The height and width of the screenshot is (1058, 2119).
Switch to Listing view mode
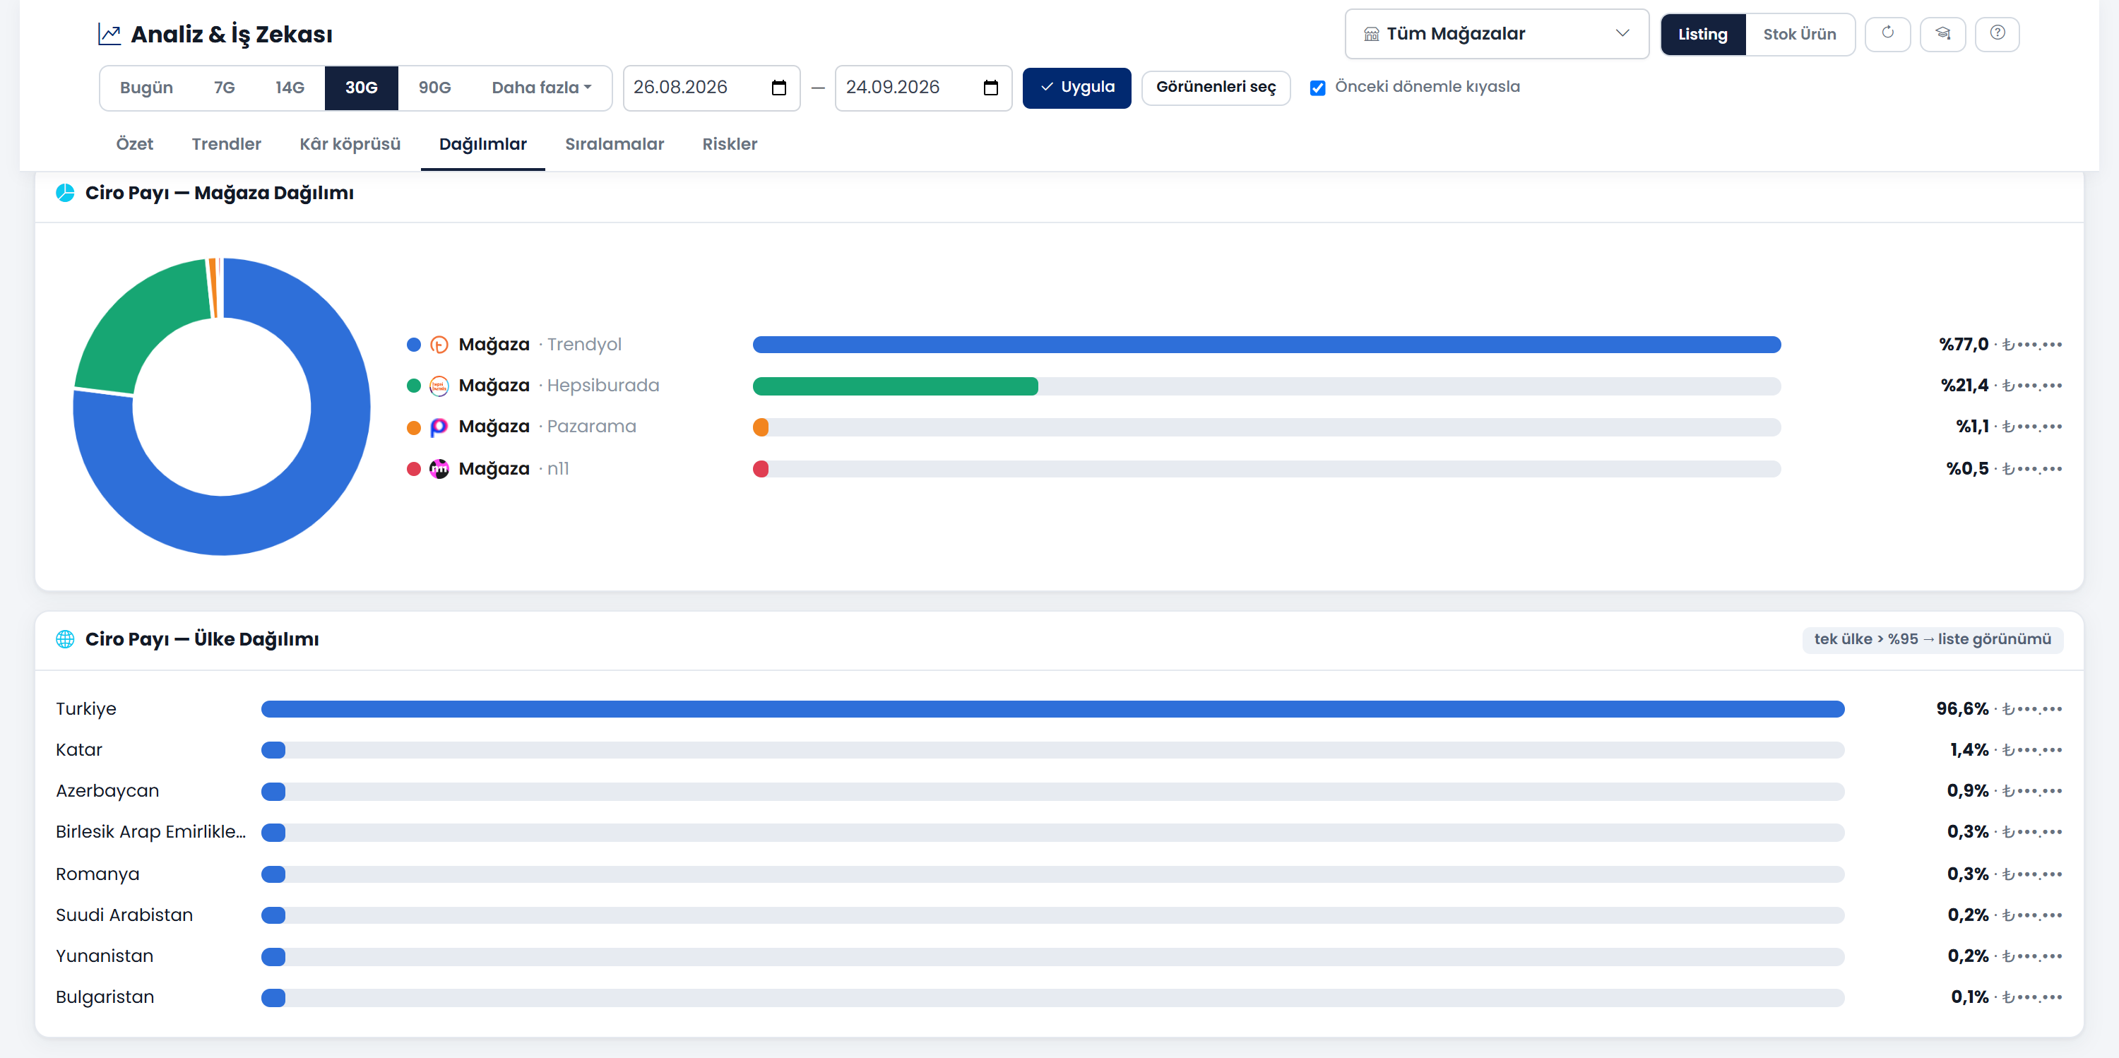pyautogui.click(x=1702, y=35)
